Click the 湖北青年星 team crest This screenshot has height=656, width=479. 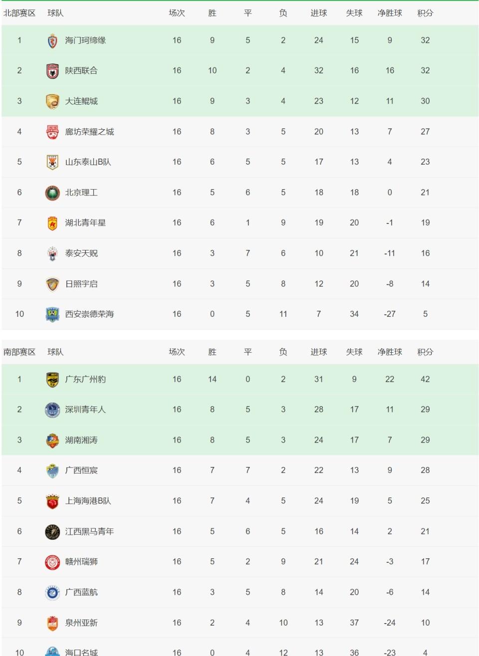(x=52, y=223)
